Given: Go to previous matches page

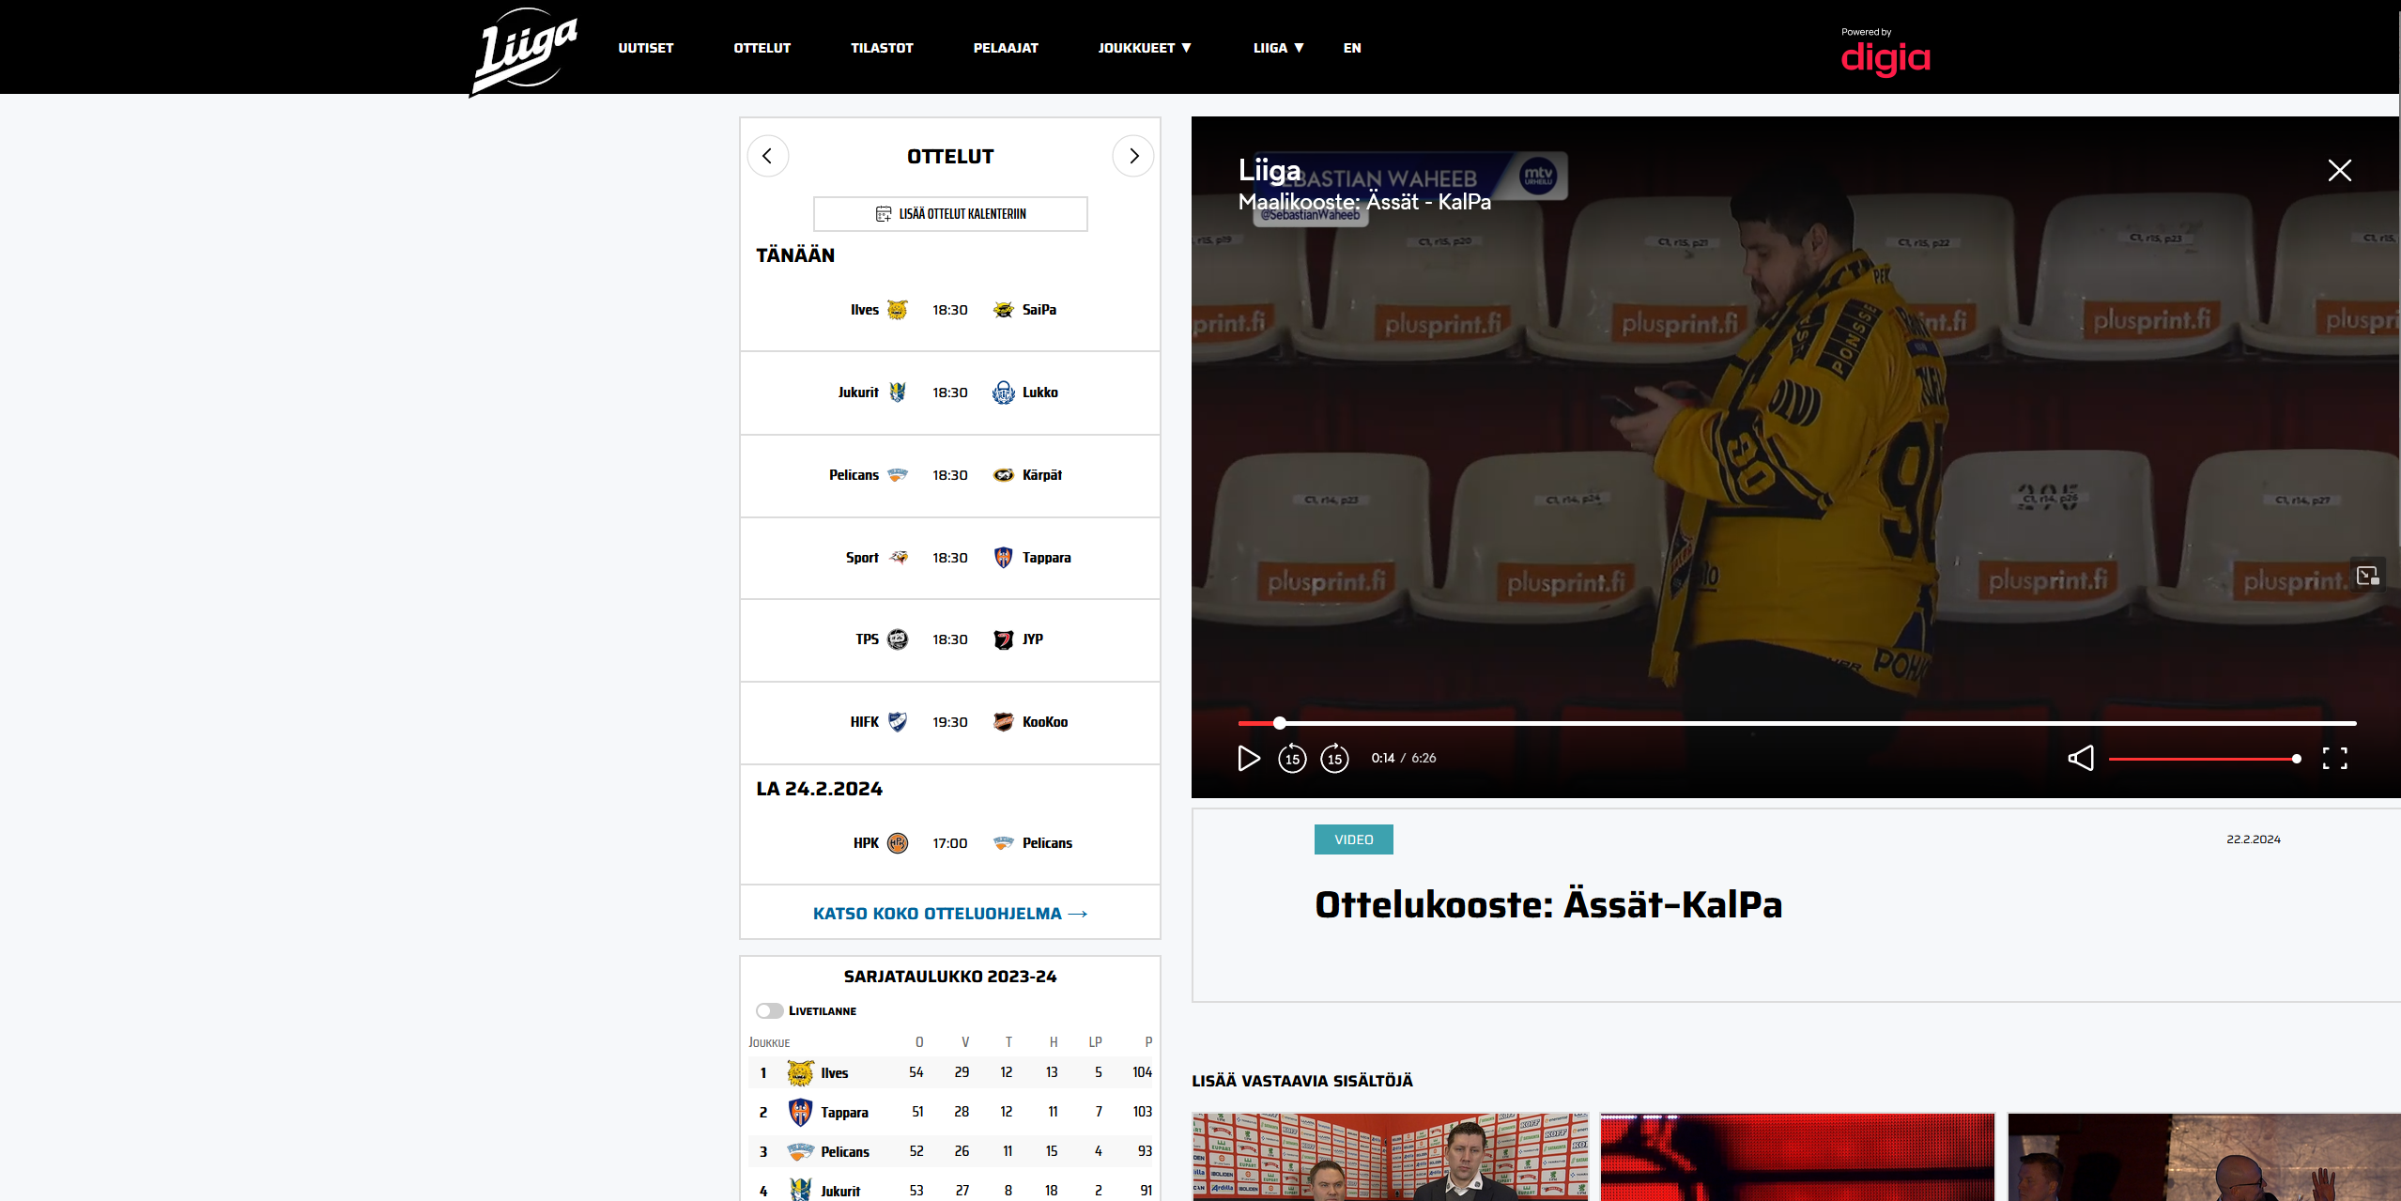Looking at the screenshot, I should [768, 156].
